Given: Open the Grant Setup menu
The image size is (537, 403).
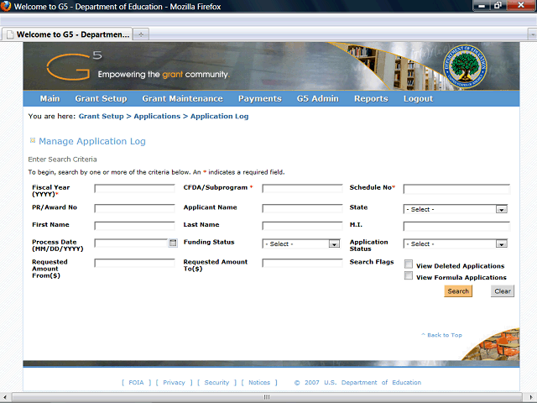Looking at the screenshot, I should tap(101, 99).
